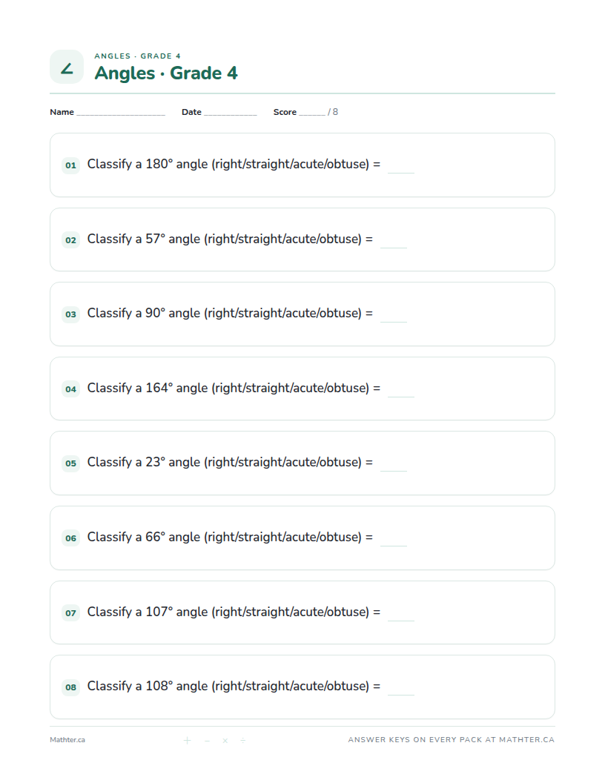Click the 'Date' label
Viewport: 605px width, 783px height.
coord(192,112)
